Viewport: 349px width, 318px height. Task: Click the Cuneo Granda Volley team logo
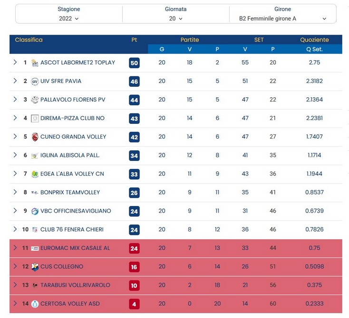pos(35,137)
